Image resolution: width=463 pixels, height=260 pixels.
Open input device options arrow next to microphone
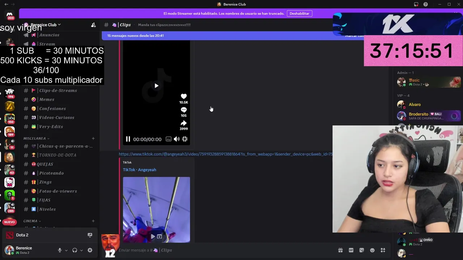[x=66, y=250]
